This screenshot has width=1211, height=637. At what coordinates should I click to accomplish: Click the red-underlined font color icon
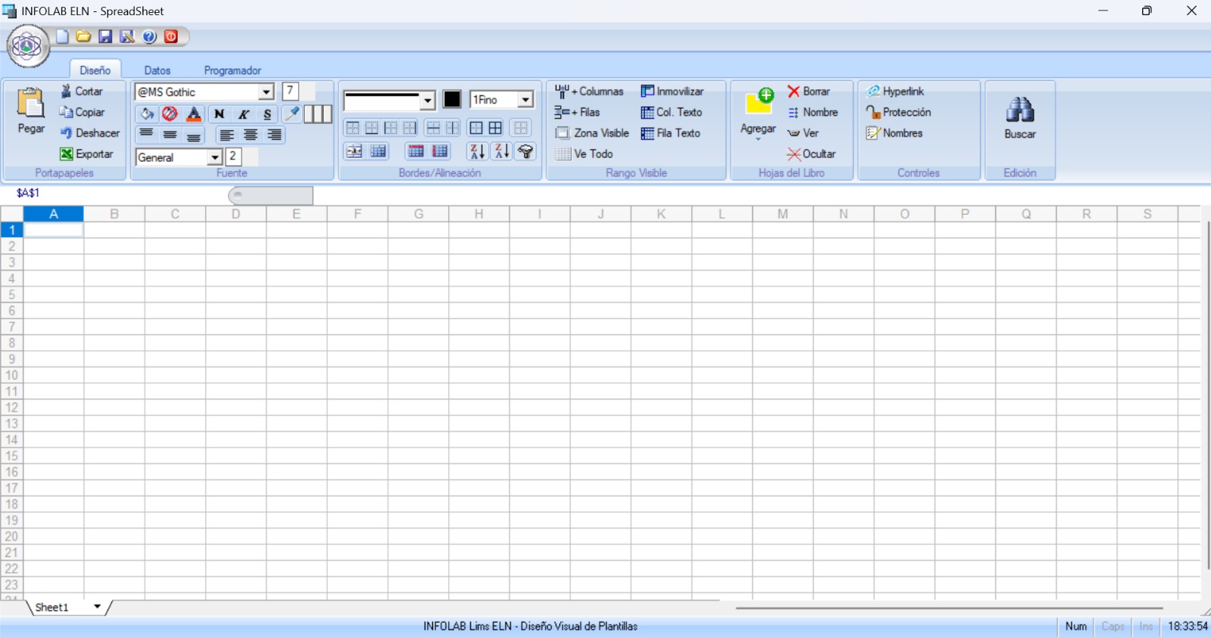(194, 114)
